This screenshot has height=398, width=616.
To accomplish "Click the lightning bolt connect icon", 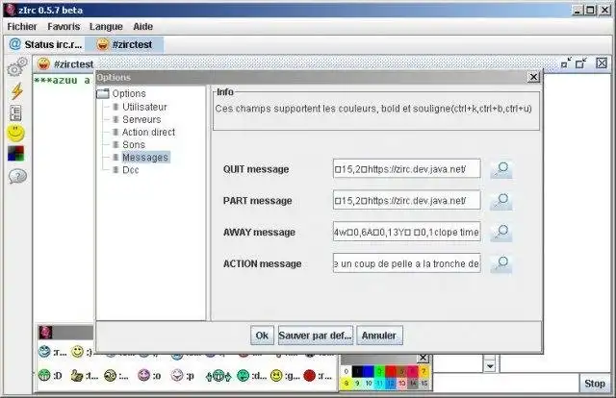I will (x=16, y=91).
